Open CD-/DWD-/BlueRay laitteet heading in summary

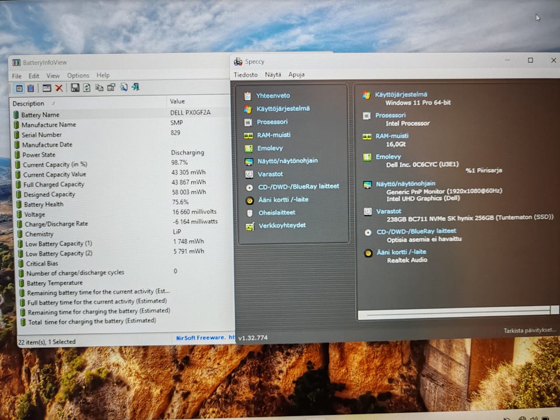[x=416, y=232]
